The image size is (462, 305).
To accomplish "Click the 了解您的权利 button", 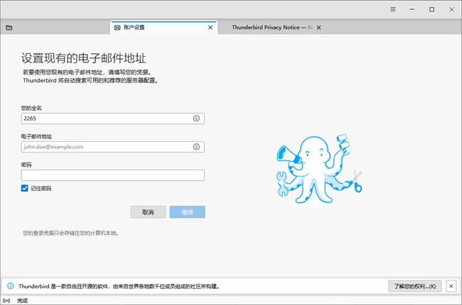I will pyautogui.click(x=416, y=286).
